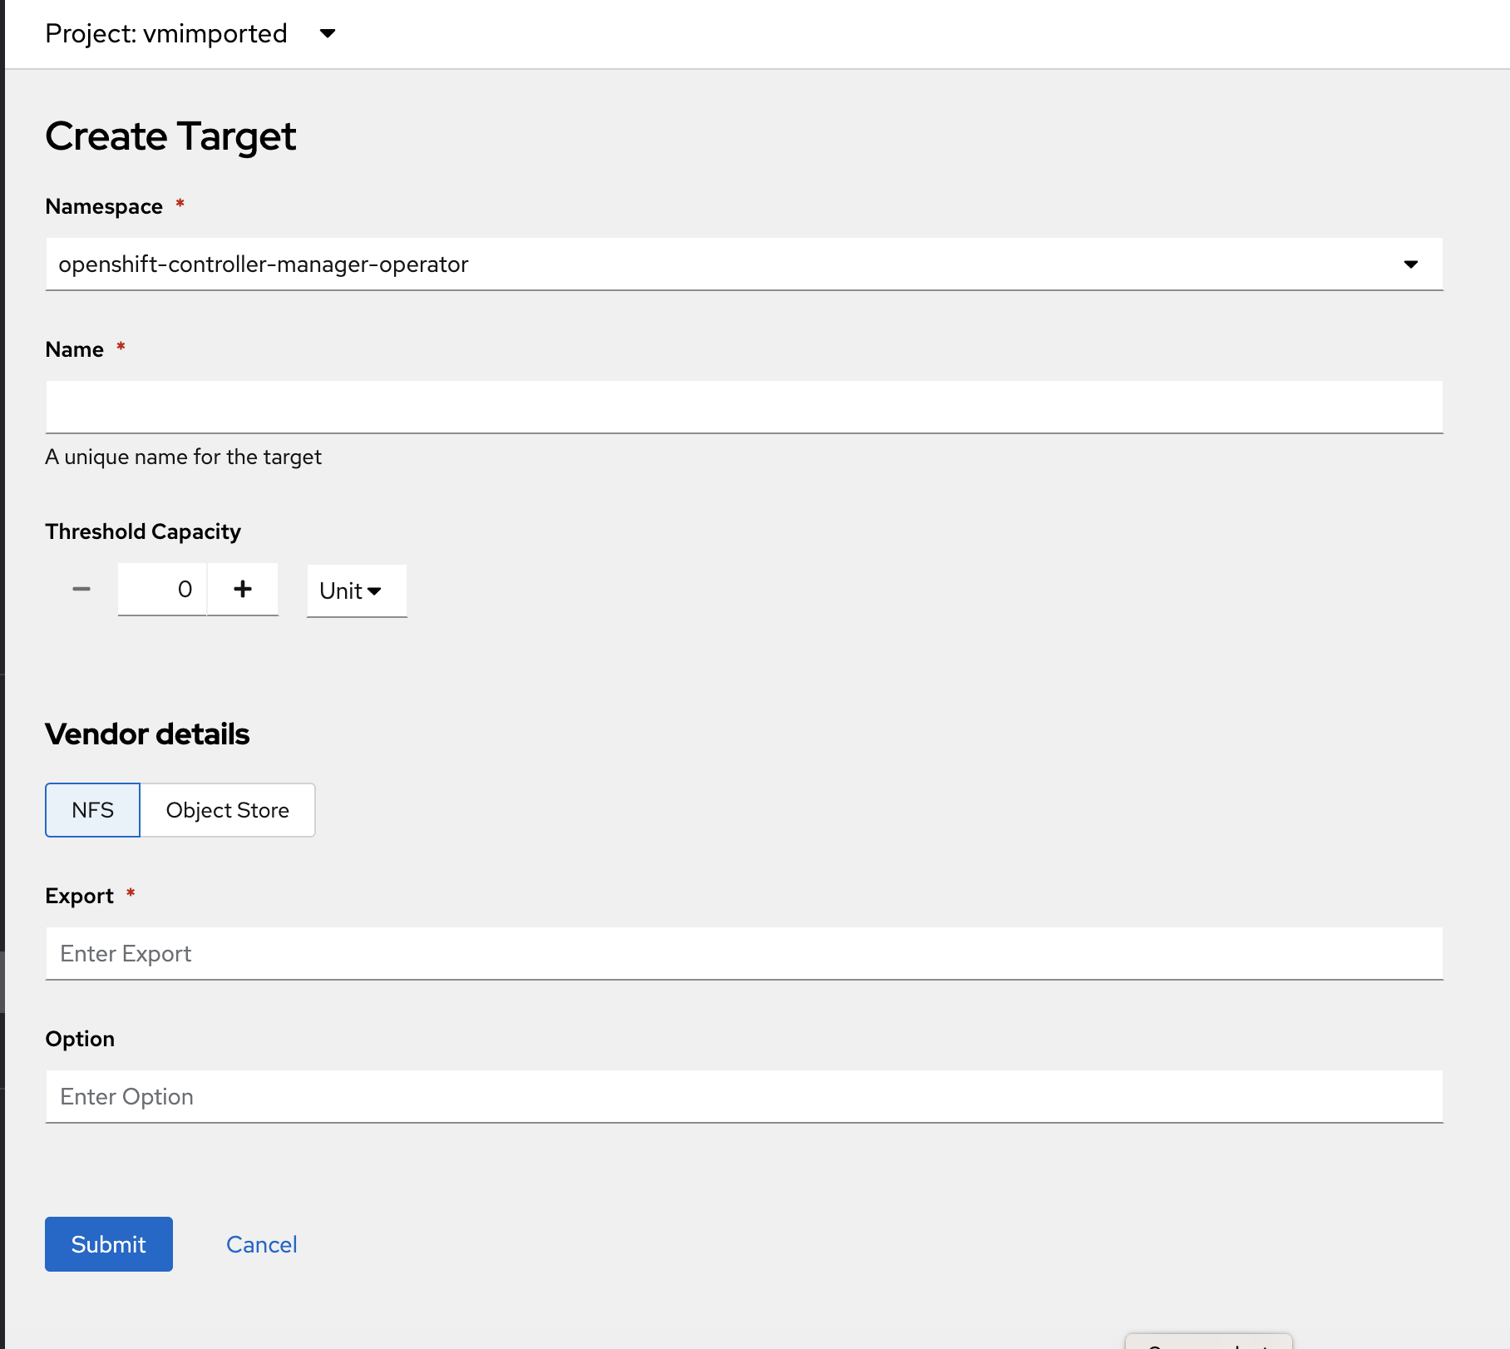Click the Threshold Capacity value stepper field
Image resolution: width=1510 pixels, height=1349 pixels.
(x=162, y=589)
